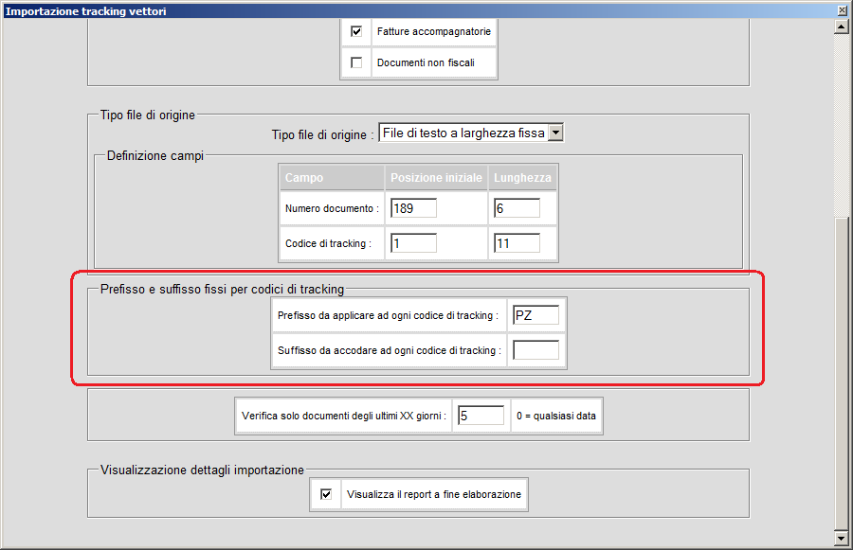
Task: Click the ultimi XX giorni field
Action: tap(481, 416)
